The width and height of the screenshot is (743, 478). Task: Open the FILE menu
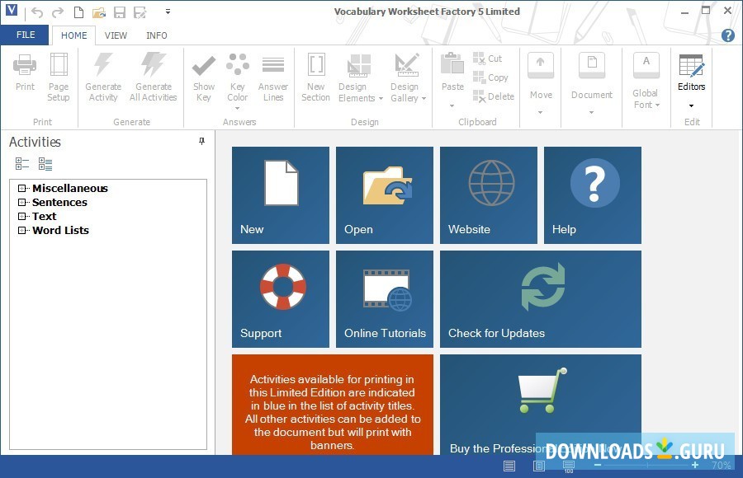tap(25, 35)
